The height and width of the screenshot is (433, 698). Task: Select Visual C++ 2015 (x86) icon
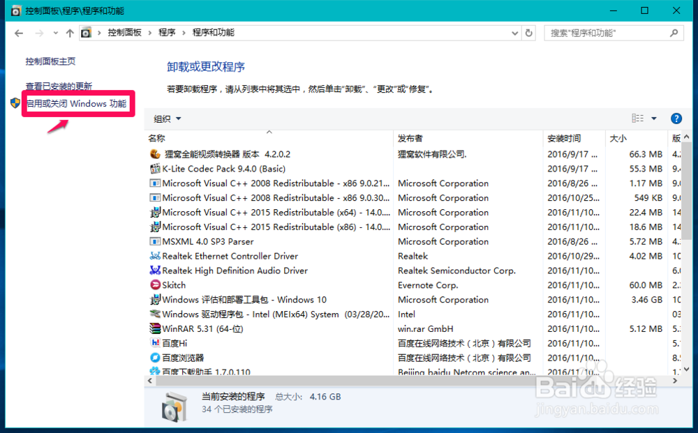pyautogui.click(x=155, y=227)
